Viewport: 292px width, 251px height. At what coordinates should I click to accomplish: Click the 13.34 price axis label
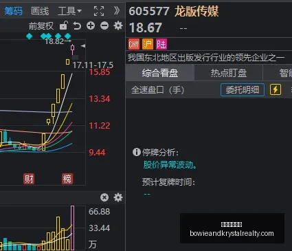click(x=100, y=99)
